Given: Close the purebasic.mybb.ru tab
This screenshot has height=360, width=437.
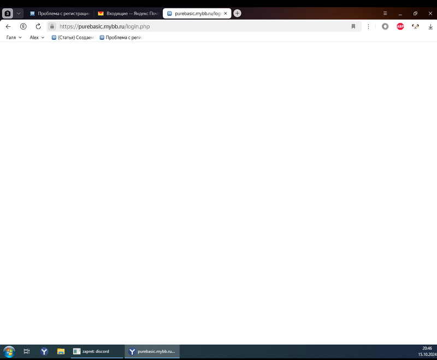Looking at the screenshot, I should tap(226, 13).
